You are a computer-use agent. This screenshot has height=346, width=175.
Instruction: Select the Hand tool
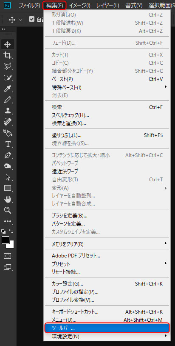8,200
